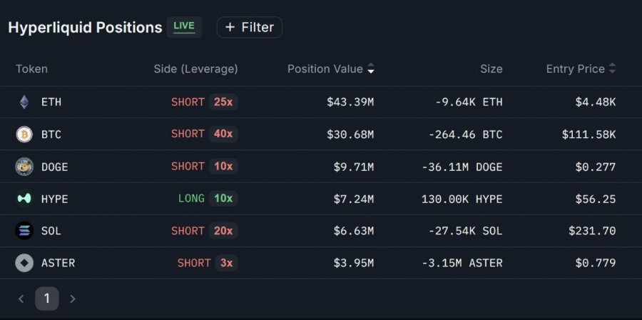The width and height of the screenshot is (642, 320).
Task: Click the ASTER token icon
Action: [24, 263]
